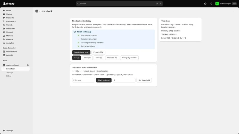Click Set threshold button
This screenshot has height=134, width=239.
pos(144,80)
